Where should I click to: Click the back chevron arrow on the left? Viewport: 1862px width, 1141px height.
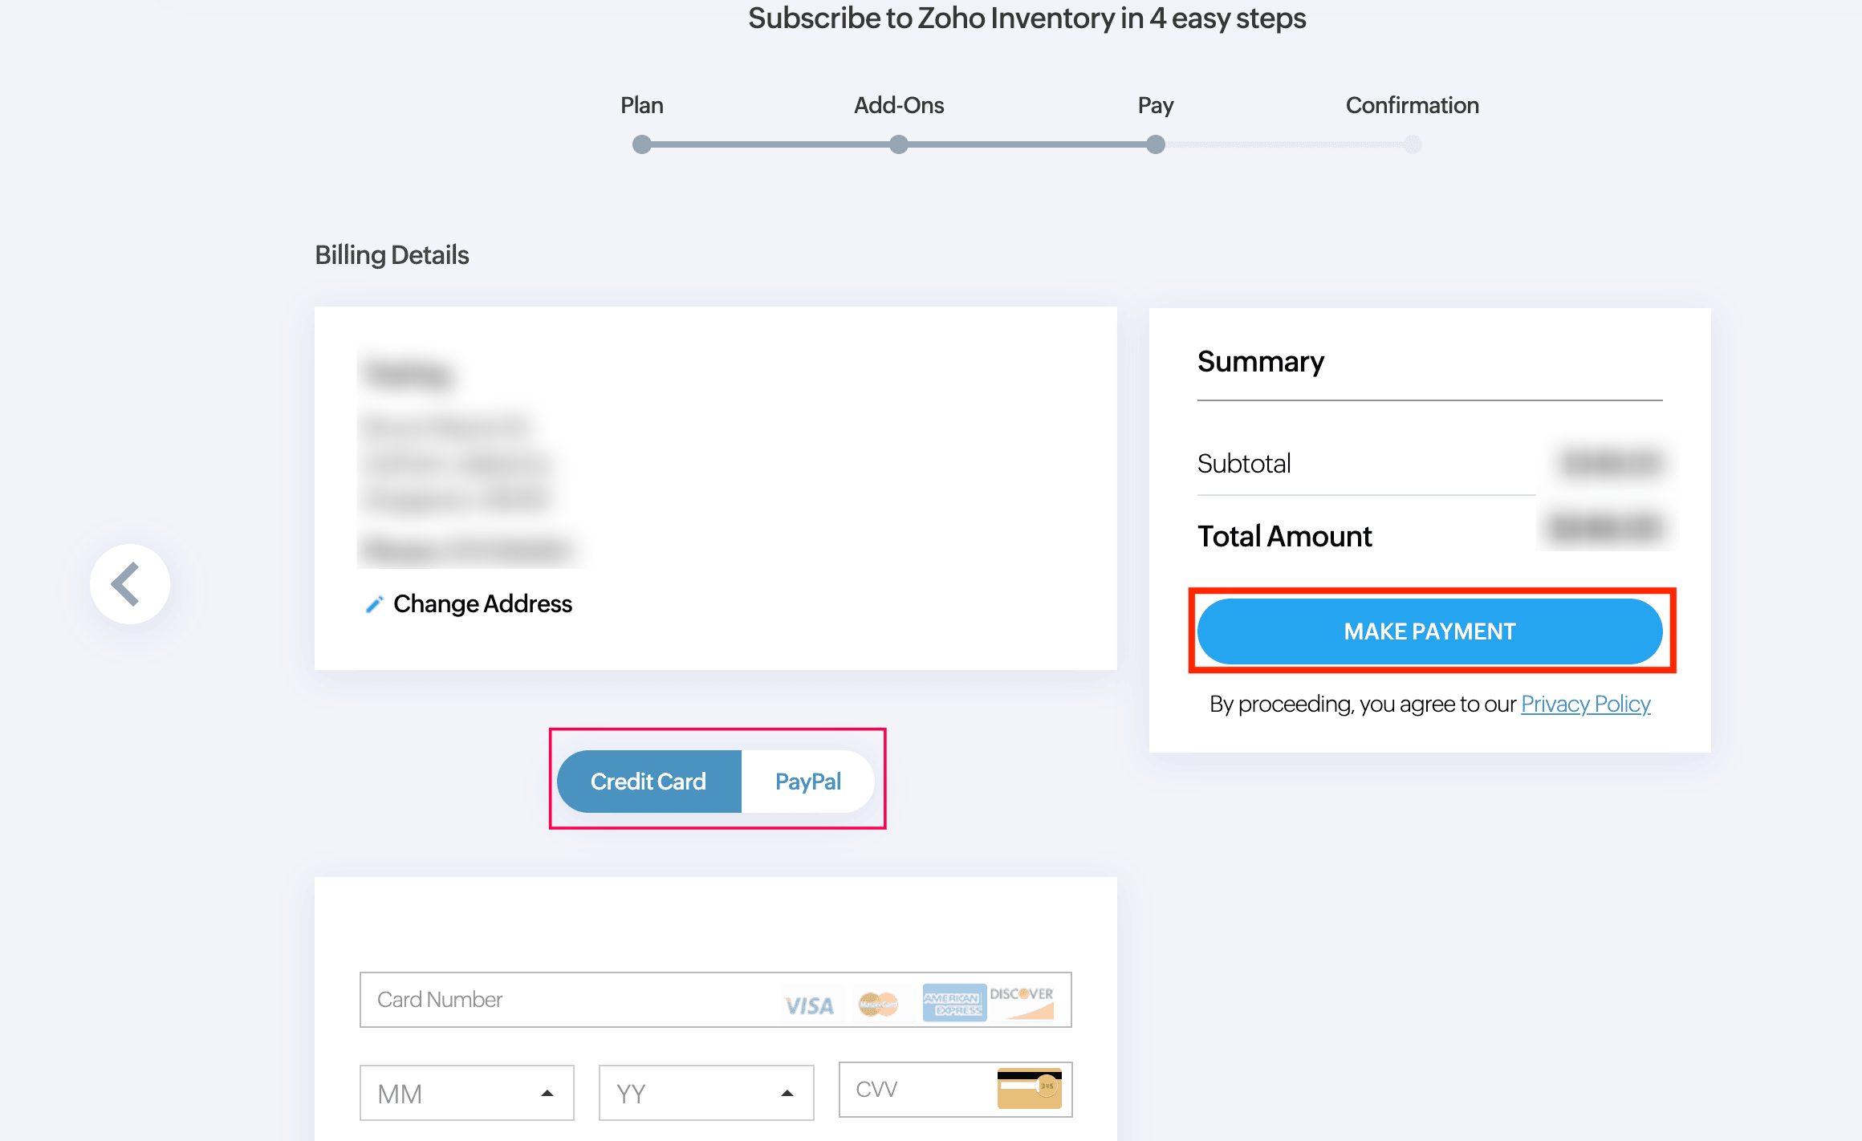129,584
